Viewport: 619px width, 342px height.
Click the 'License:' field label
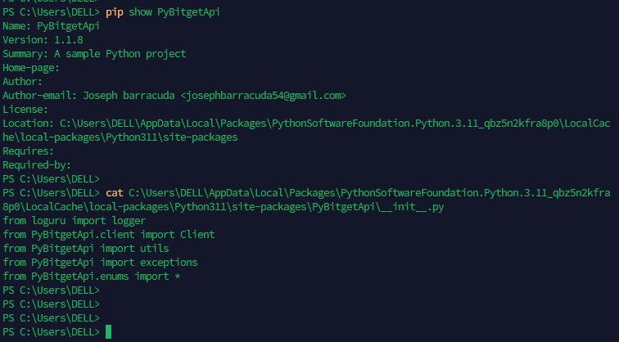(25, 110)
